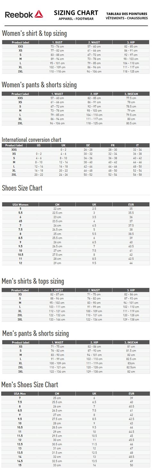Click the Shoes Size Chart heading
Screen dimensions: 152x471
point(22,188)
